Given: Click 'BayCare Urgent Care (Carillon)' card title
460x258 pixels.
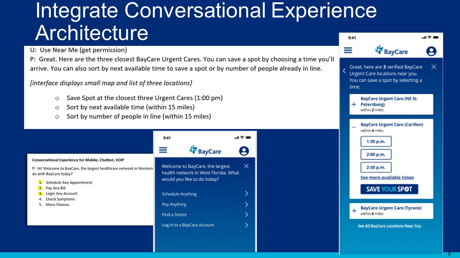Looking at the screenshot, I should [392, 125].
